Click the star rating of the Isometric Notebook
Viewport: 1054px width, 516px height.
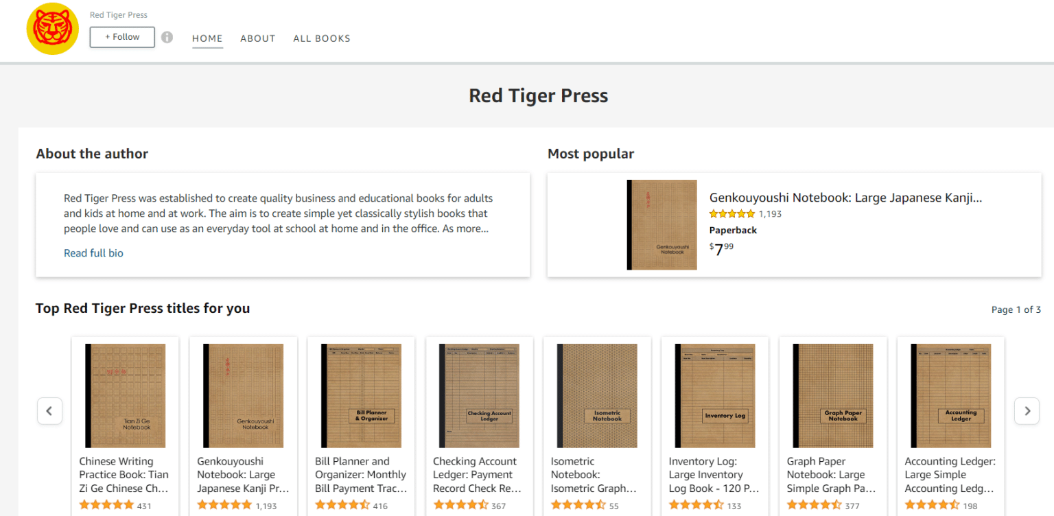578,505
